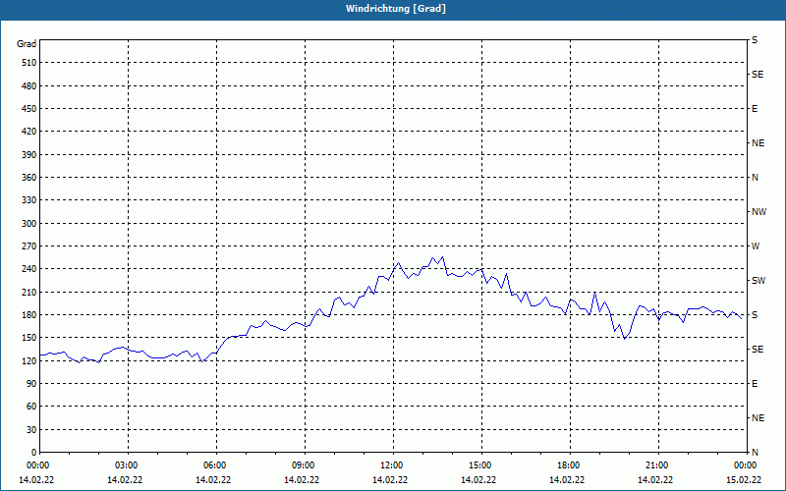This screenshot has width=786, height=491.
Task: Click the 120 y-axis value
Action: (x=29, y=360)
